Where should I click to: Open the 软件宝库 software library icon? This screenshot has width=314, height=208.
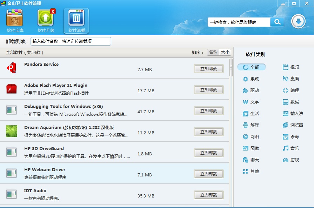coord(15,18)
